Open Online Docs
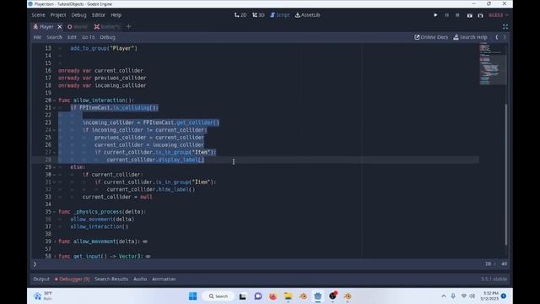540x304 pixels. 431,37
